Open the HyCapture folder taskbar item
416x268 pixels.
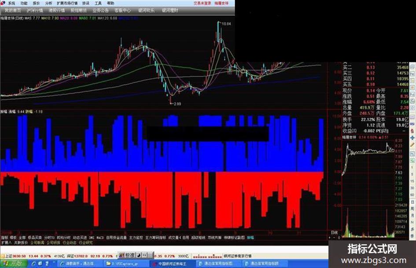click(x=126, y=264)
